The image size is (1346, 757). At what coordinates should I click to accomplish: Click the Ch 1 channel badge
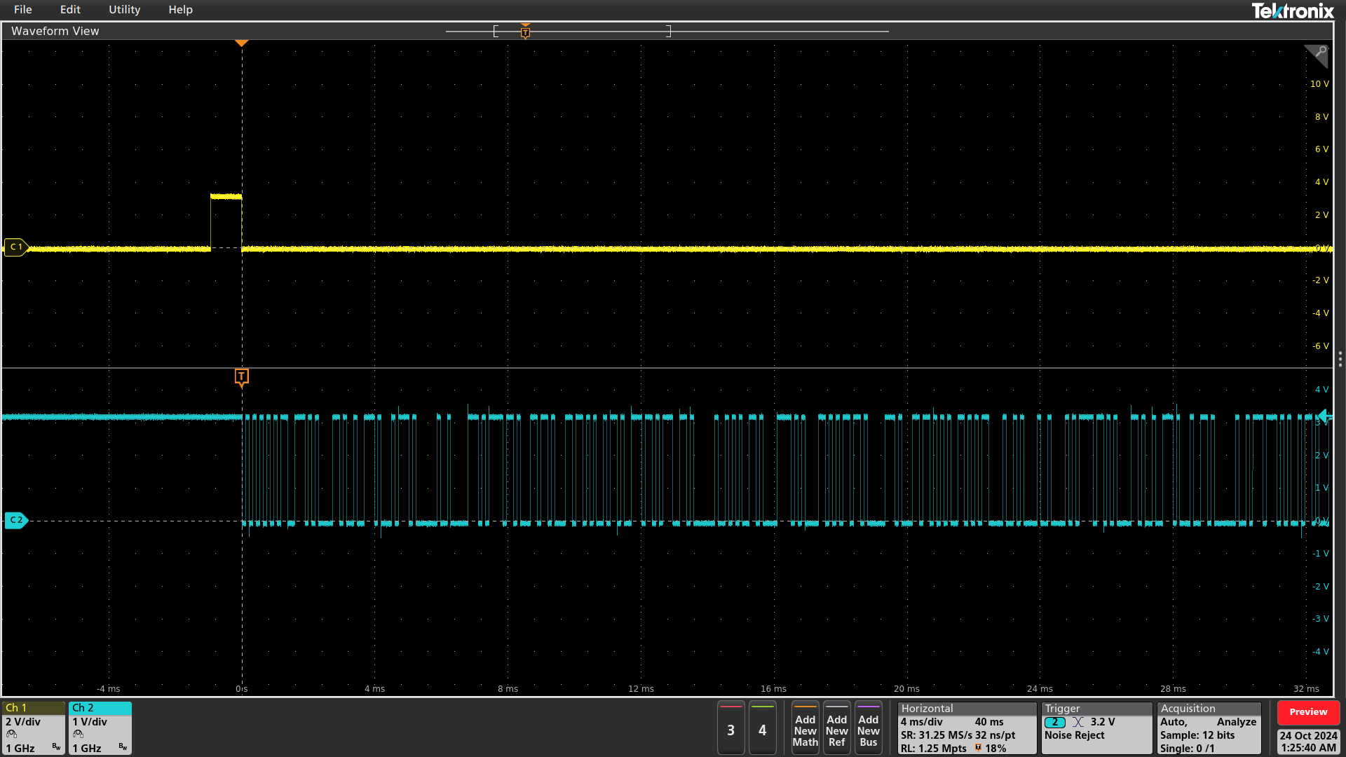pyautogui.click(x=18, y=708)
